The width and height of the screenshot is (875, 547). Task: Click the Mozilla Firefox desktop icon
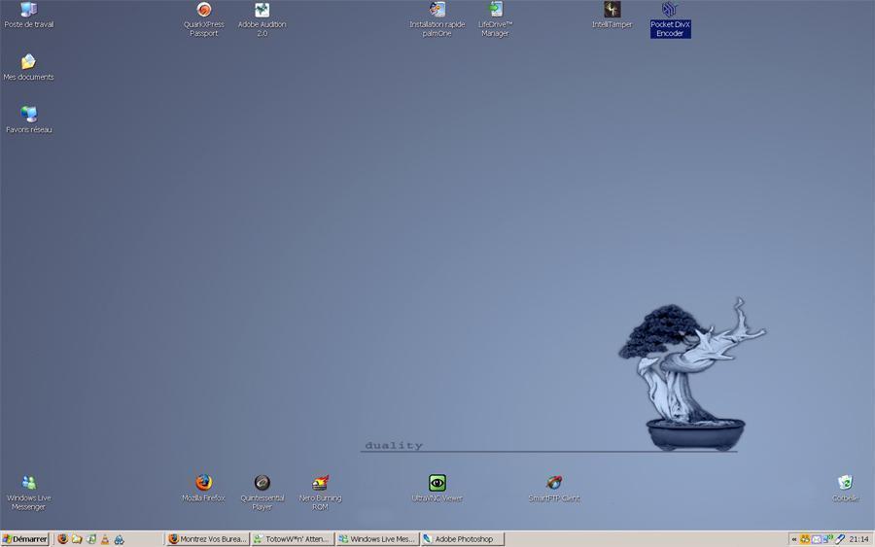[203, 483]
